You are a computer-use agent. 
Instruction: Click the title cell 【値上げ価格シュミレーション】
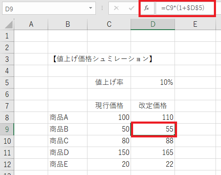pos(103,59)
